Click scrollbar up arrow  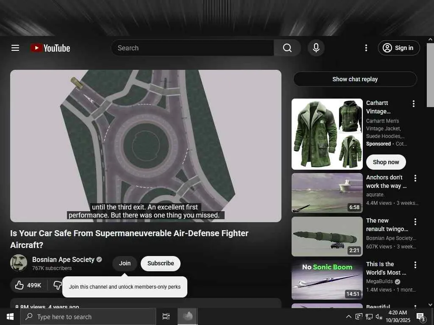pyautogui.click(x=430, y=39)
